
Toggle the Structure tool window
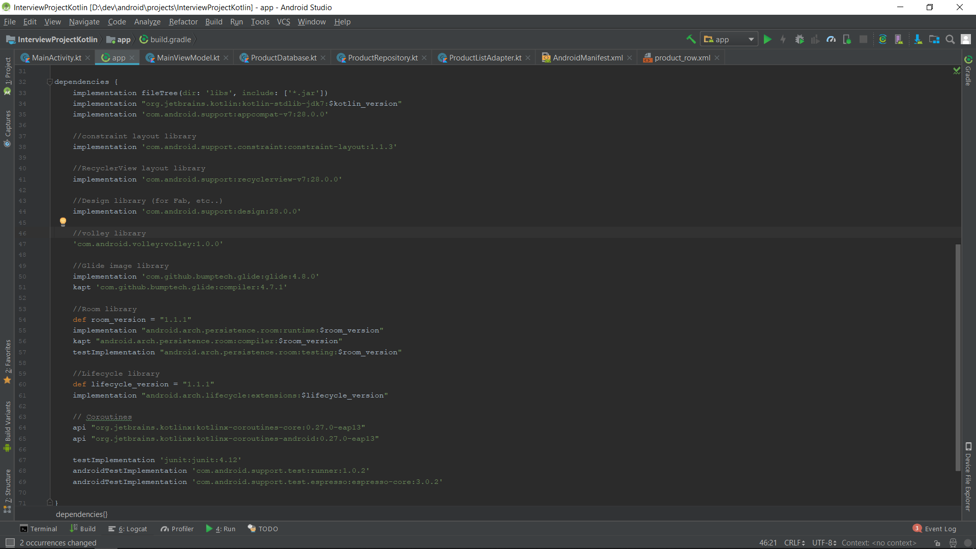point(8,491)
